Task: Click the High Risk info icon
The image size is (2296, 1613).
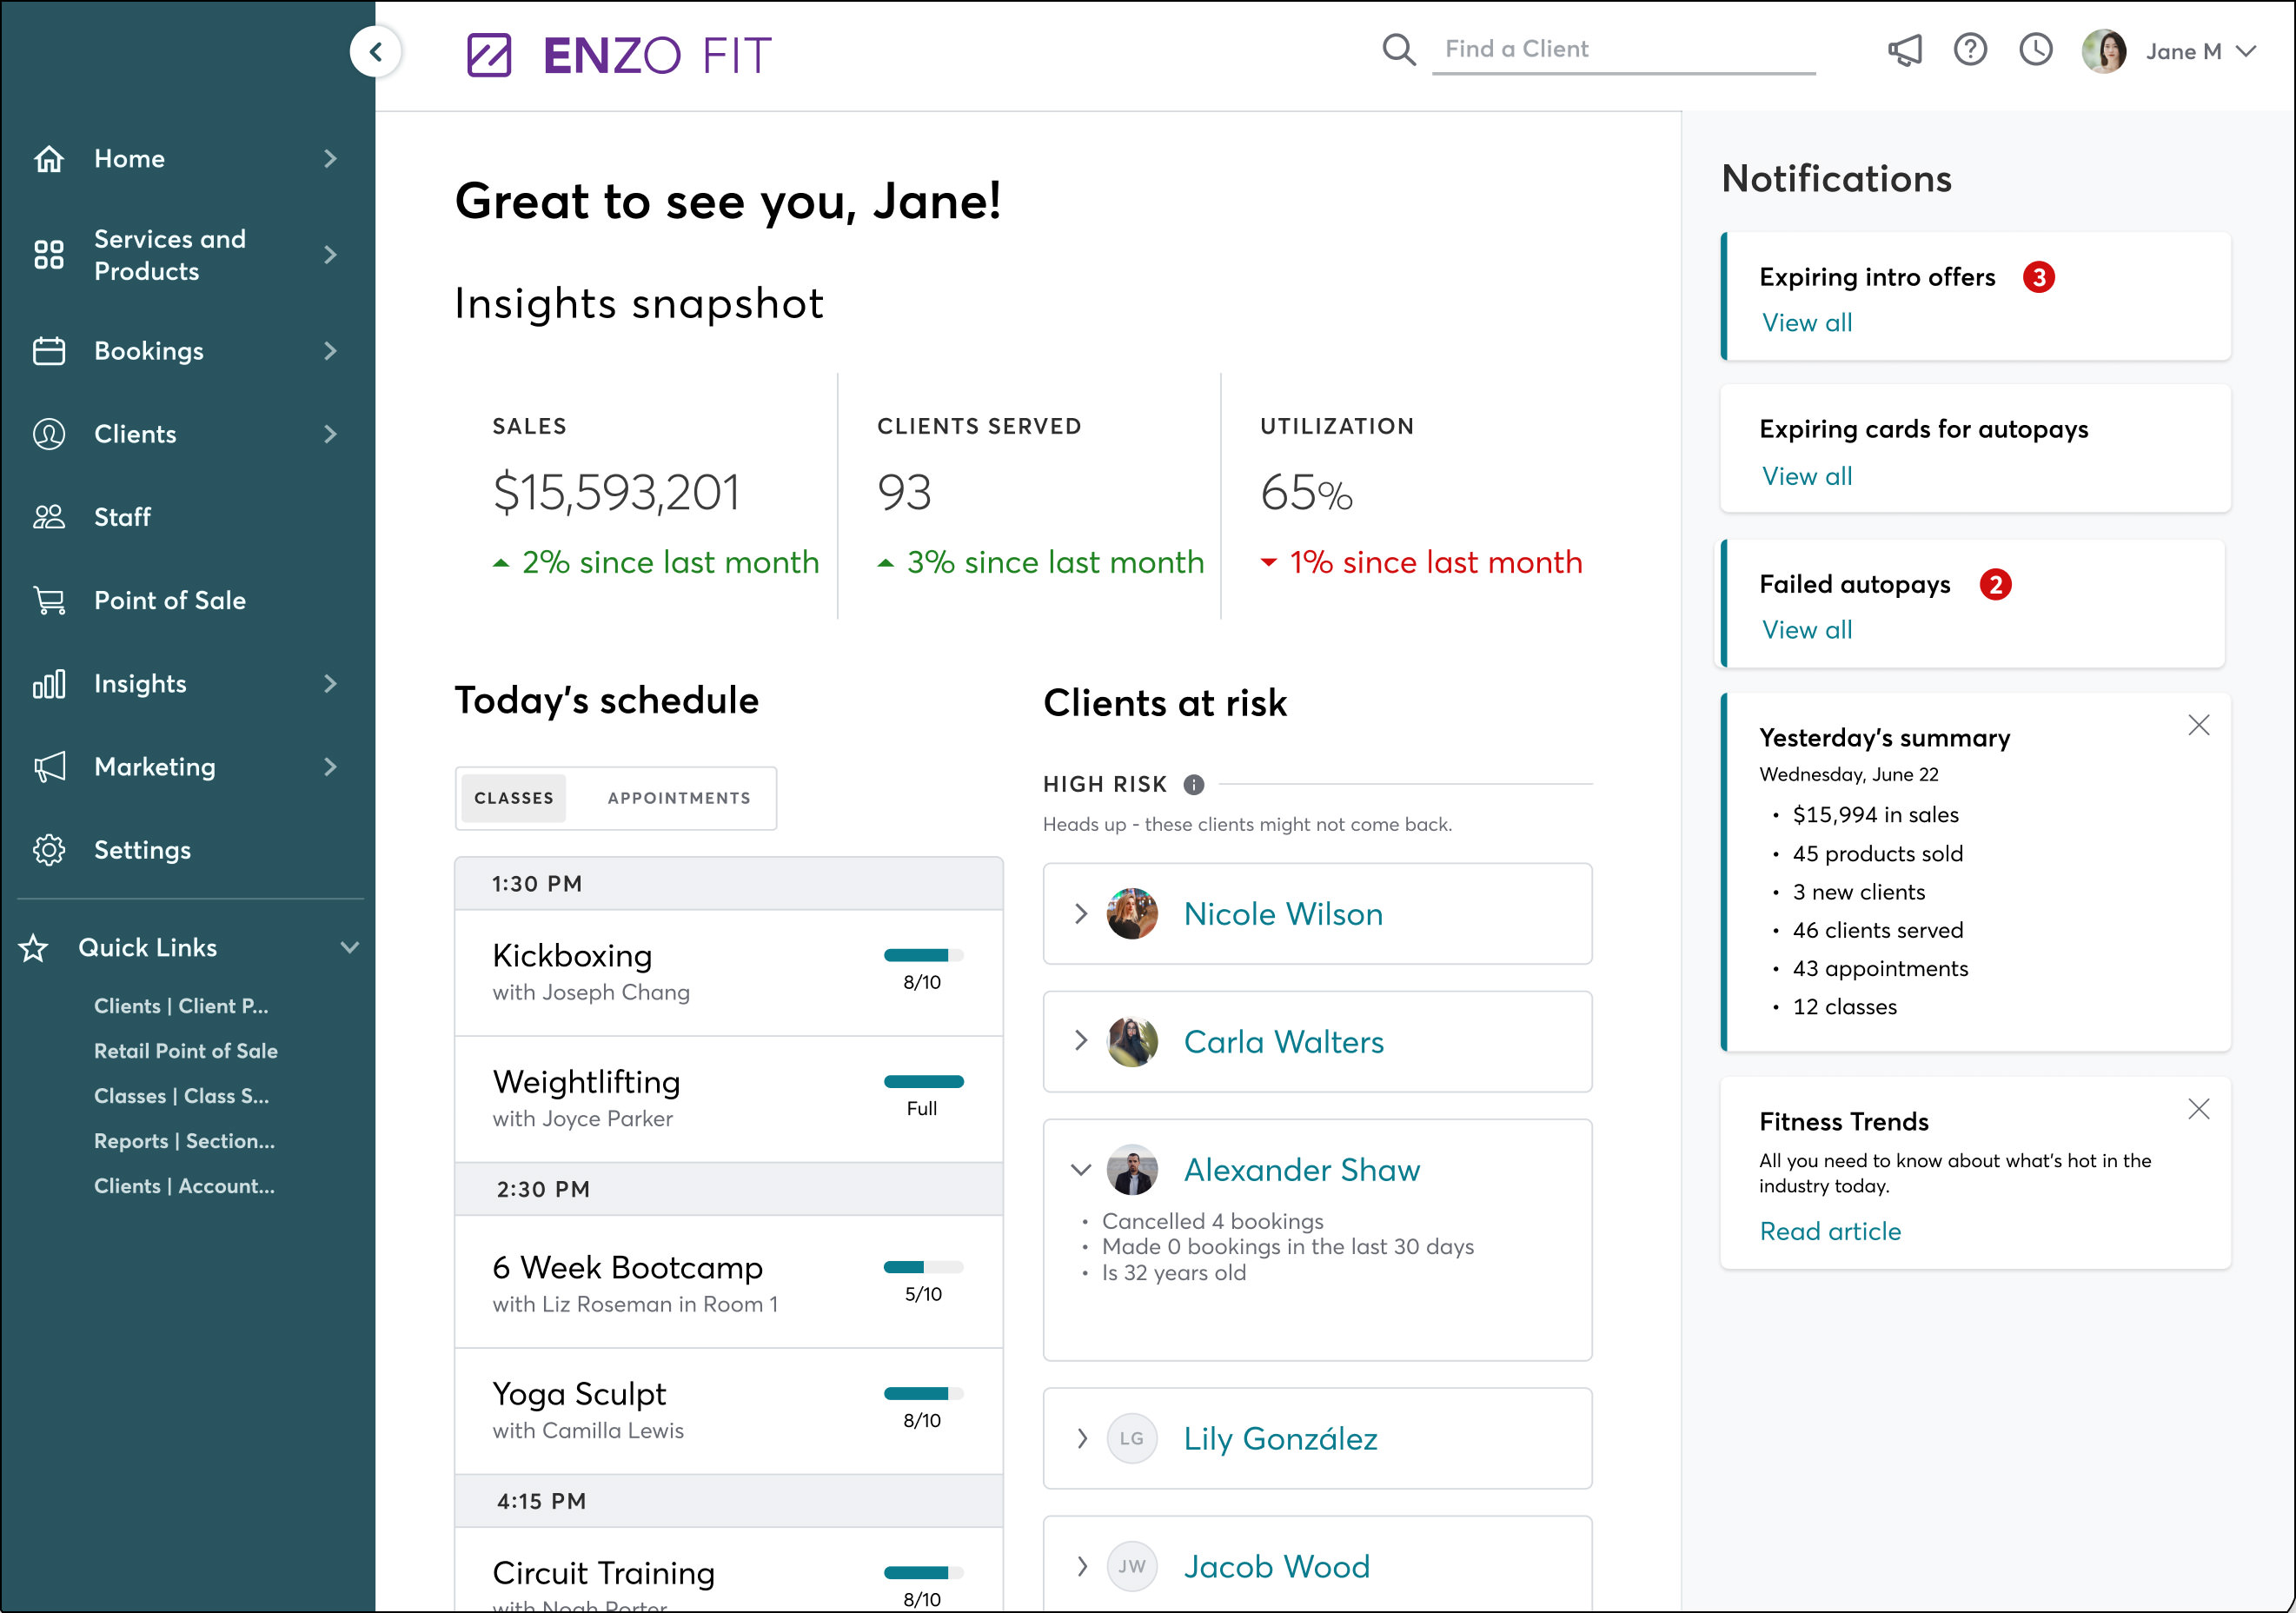Action: (1194, 785)
